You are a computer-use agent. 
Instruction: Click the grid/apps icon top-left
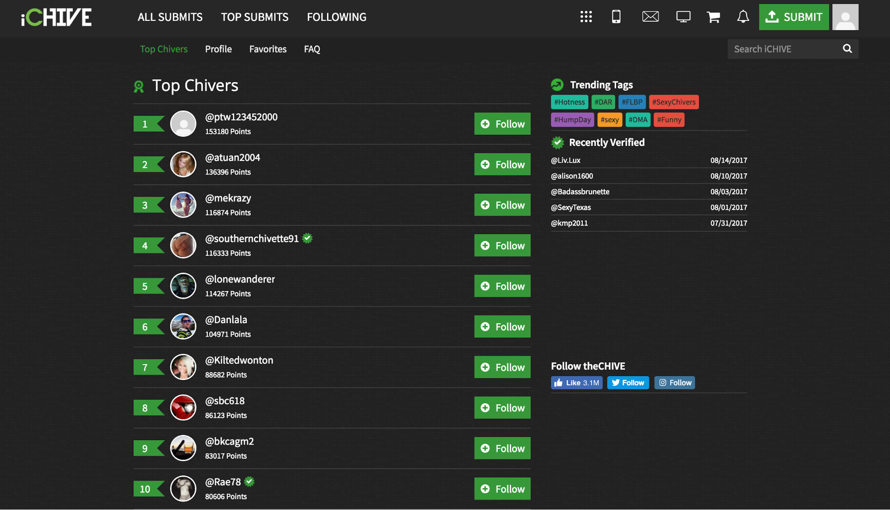[585, 16]
